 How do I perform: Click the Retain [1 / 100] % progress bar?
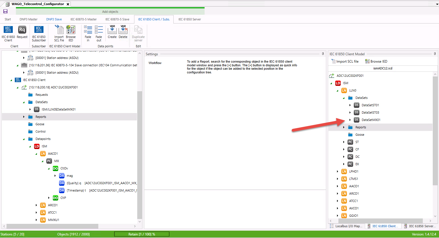pos(142,234)
